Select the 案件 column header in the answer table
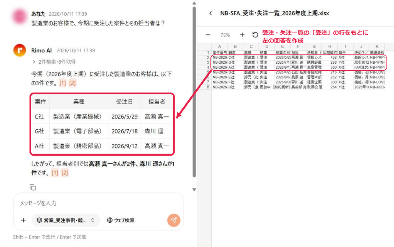 pyautogui.click(x=40, y=102)
